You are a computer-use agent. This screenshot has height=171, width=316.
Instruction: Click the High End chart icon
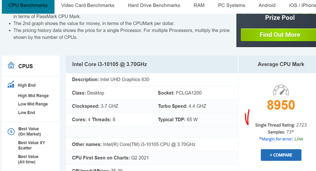[11, 84]
